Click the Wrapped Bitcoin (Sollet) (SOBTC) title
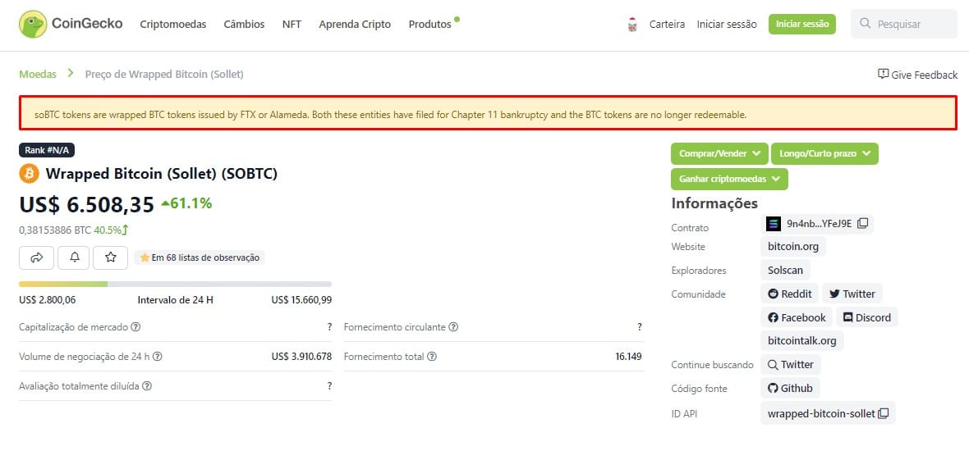 click(x=161, y=174)
